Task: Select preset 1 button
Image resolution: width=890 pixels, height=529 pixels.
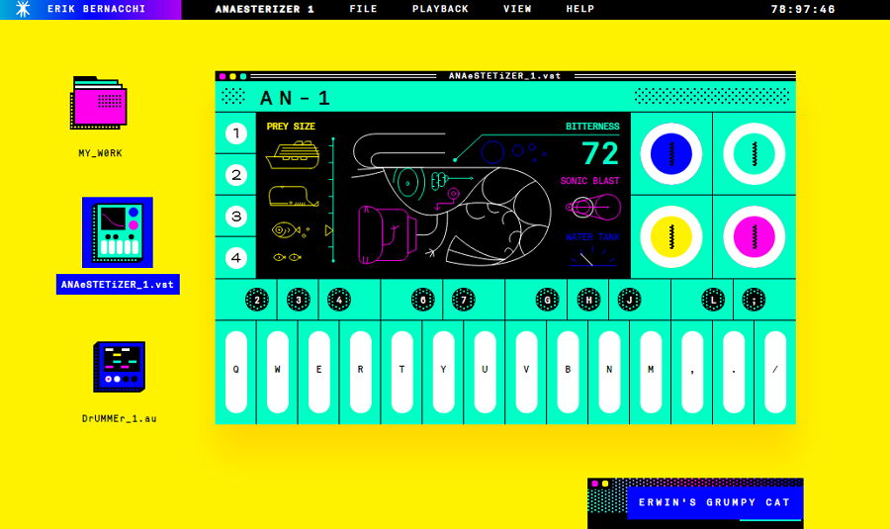Action: (236, 133)
